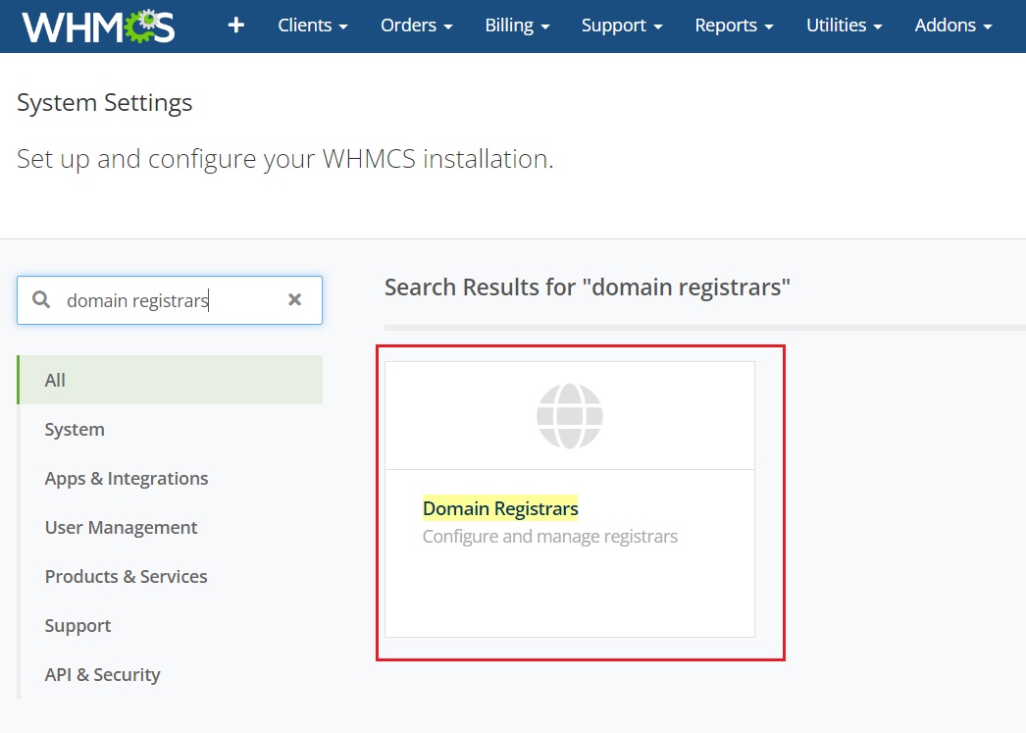The width and height of the screenshot is (1026, 733).
Task: Expand the Billing dropdown menu
Action: tap(517, 26)
